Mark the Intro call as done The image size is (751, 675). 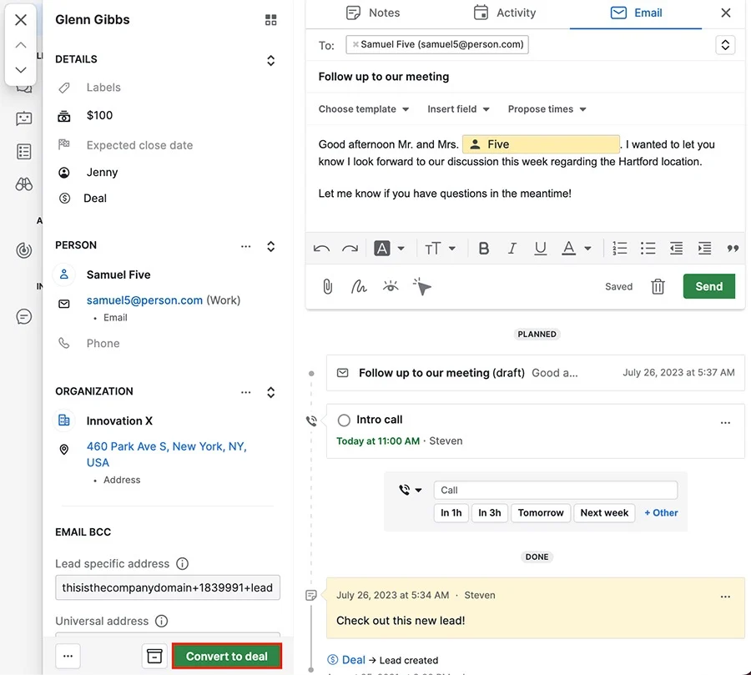[344, 421]
